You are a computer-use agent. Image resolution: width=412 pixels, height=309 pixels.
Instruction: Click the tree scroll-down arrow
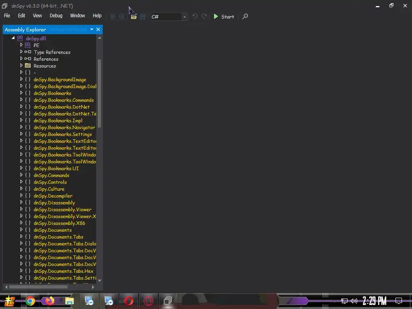pos(99,280)
